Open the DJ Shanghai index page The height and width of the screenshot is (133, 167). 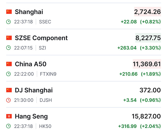coord(34,90)
